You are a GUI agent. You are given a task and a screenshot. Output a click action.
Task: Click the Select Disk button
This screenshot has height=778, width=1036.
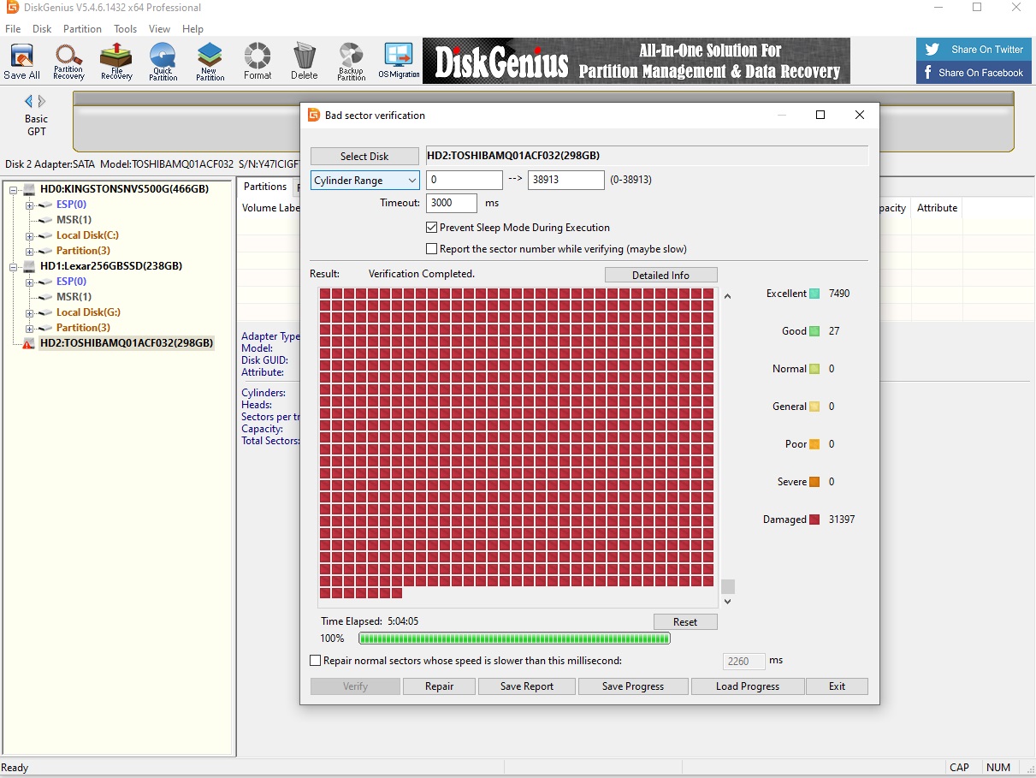point(364,157)
